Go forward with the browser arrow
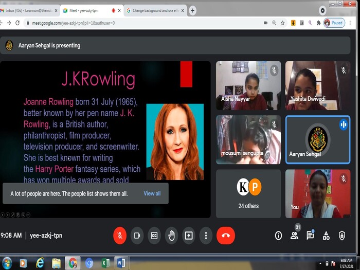 9,23
